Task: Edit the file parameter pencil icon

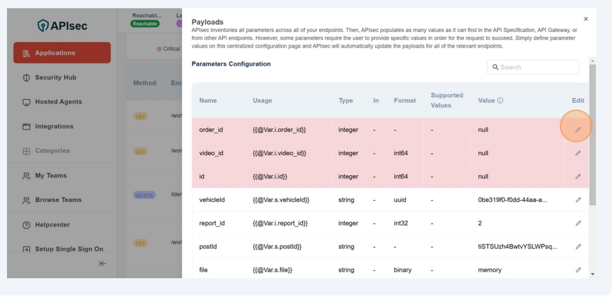Action: coord(578,270)
